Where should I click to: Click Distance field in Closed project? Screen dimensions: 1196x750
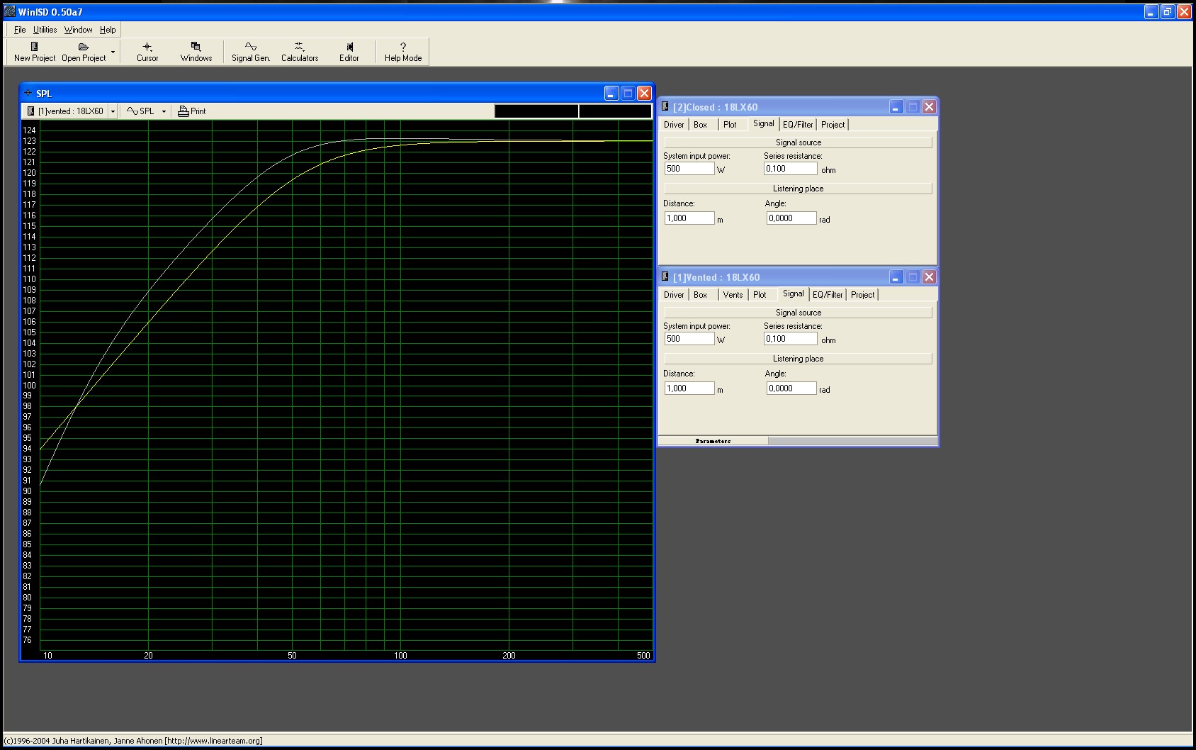point(689,218)
